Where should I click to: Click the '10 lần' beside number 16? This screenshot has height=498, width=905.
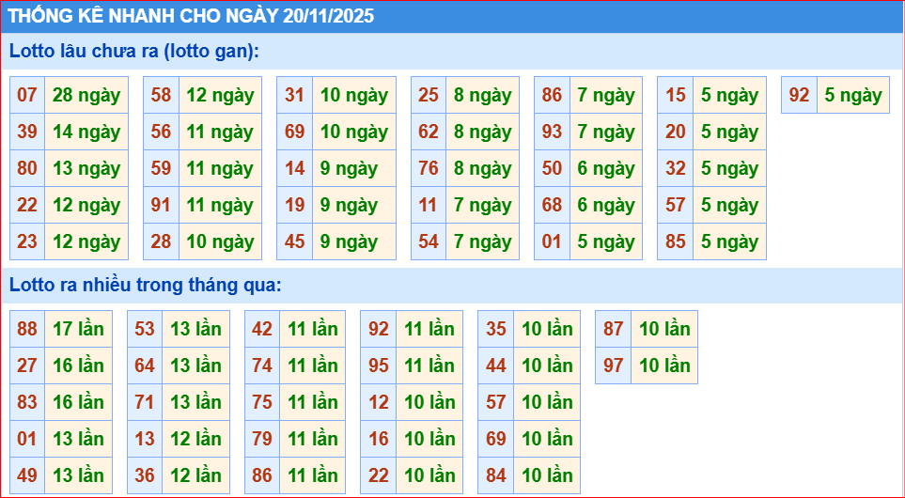coord(430,439)
